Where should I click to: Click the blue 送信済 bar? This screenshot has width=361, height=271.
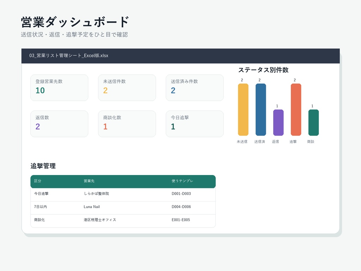(x=261, y=109)
